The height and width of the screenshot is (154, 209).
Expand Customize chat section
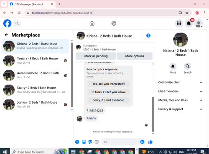click(180, 82)
